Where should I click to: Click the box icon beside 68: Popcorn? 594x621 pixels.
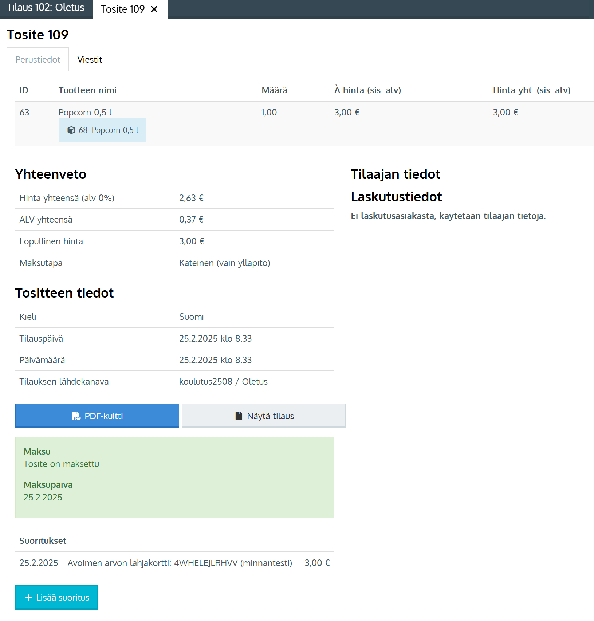tap(71, 130)
